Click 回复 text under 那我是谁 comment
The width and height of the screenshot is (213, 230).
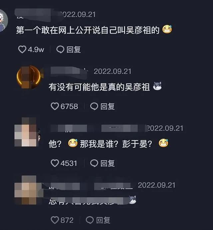pos(107,163)
